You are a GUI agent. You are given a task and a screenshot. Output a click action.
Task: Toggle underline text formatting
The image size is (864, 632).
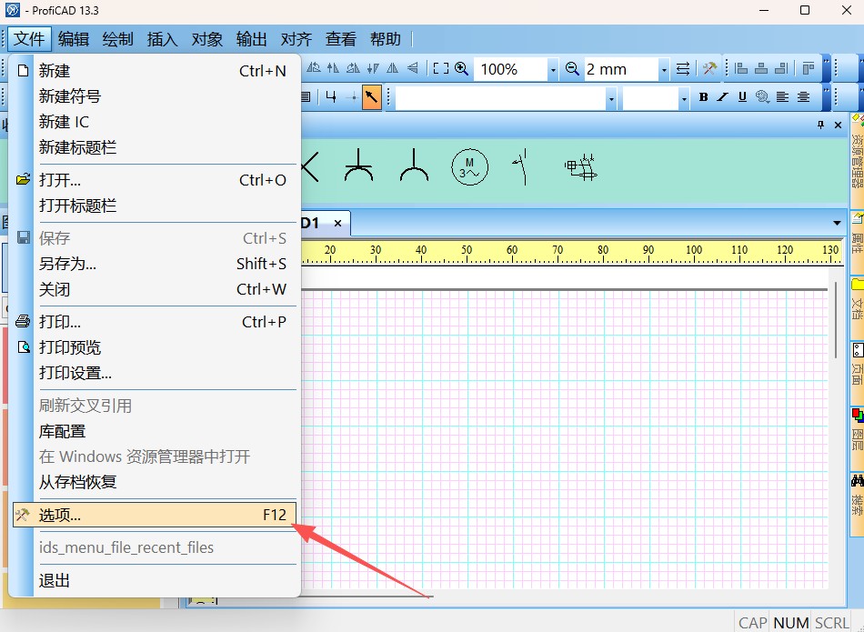click(x=742, y=97)
